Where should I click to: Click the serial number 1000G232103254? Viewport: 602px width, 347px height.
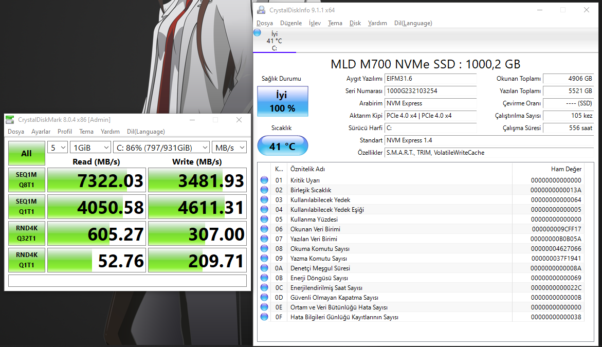430,90
